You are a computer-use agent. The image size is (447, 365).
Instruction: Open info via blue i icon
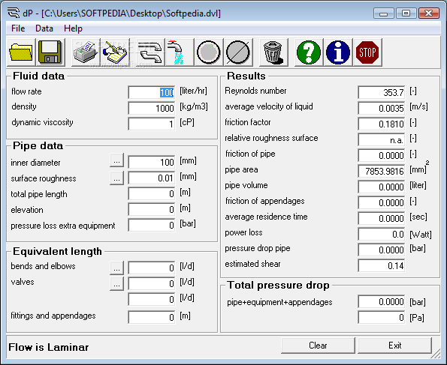point(338,52)
